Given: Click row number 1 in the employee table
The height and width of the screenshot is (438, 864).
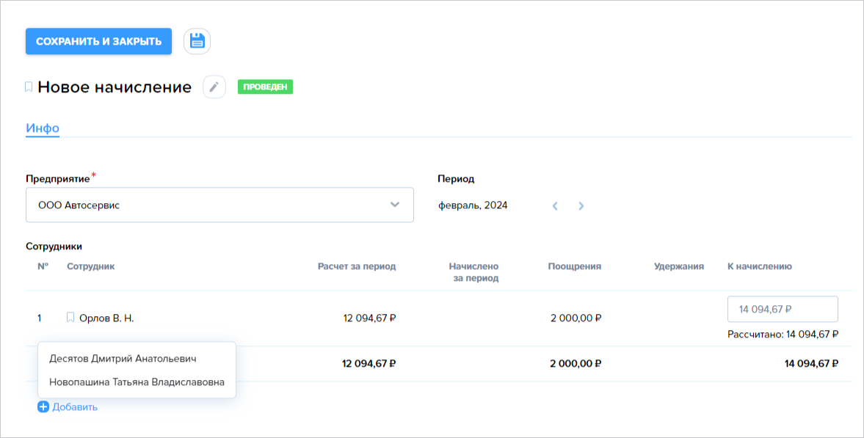Looking at the screenshot, I should (39, 318).
